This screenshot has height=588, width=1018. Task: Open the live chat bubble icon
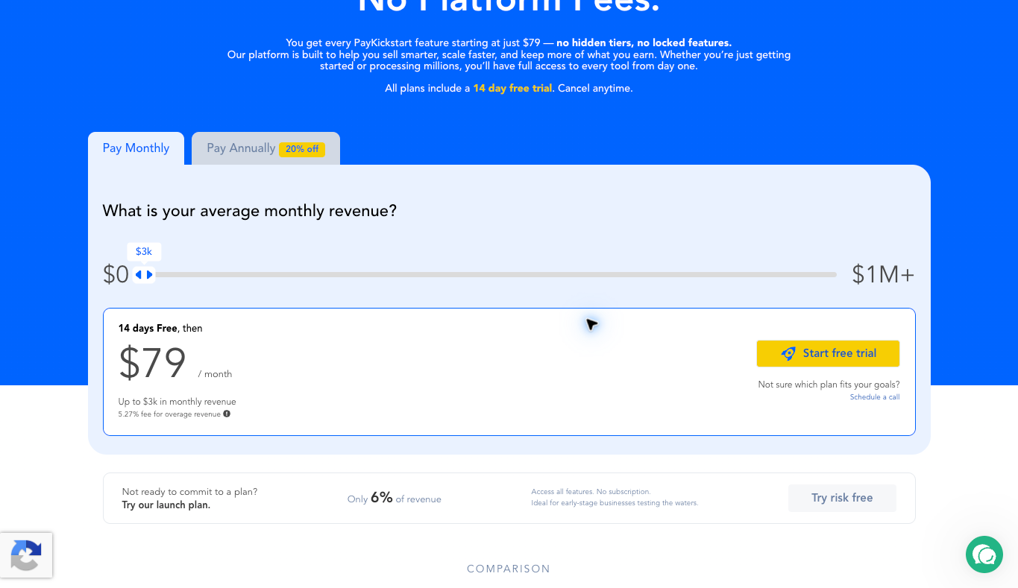click(984, 554)
